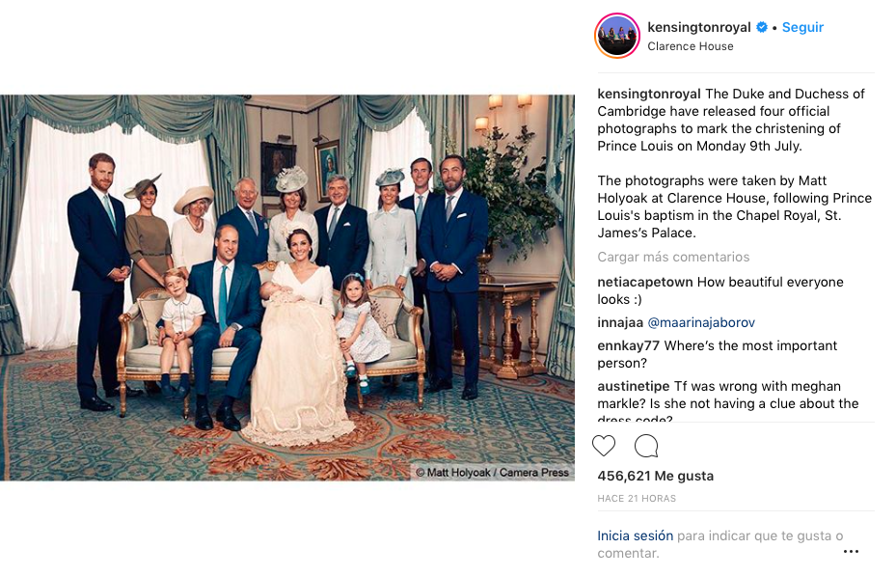Open netiacapetown's profile

(x=645, y=283)
